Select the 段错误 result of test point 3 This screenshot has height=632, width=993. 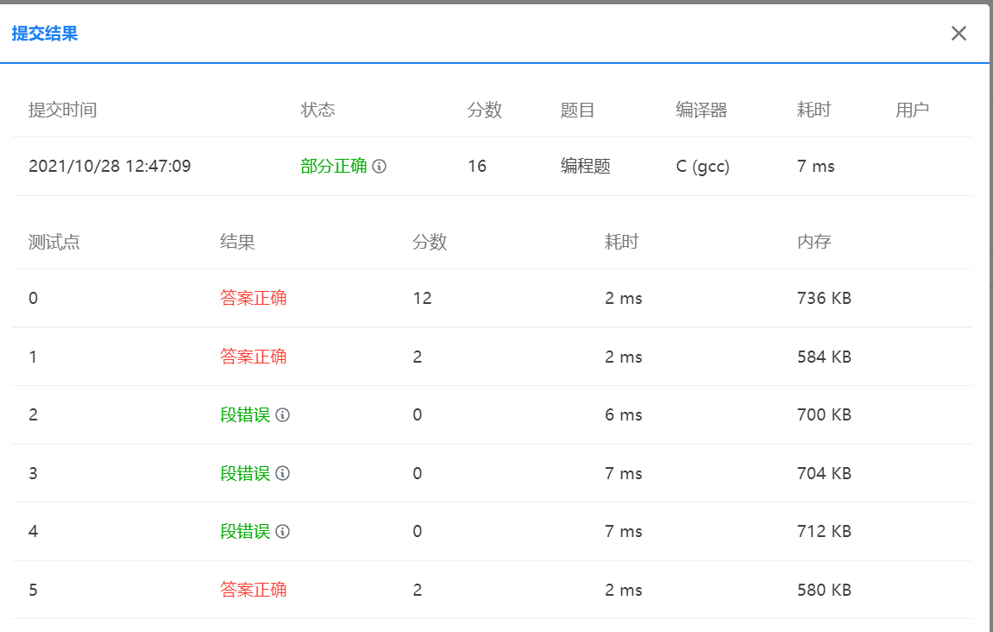tap(247, 473)
